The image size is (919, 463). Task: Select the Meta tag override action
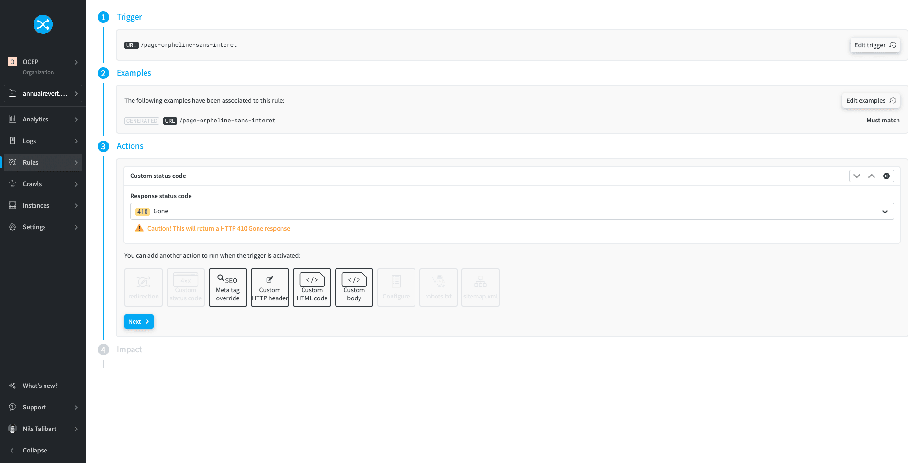pos(227,287)
